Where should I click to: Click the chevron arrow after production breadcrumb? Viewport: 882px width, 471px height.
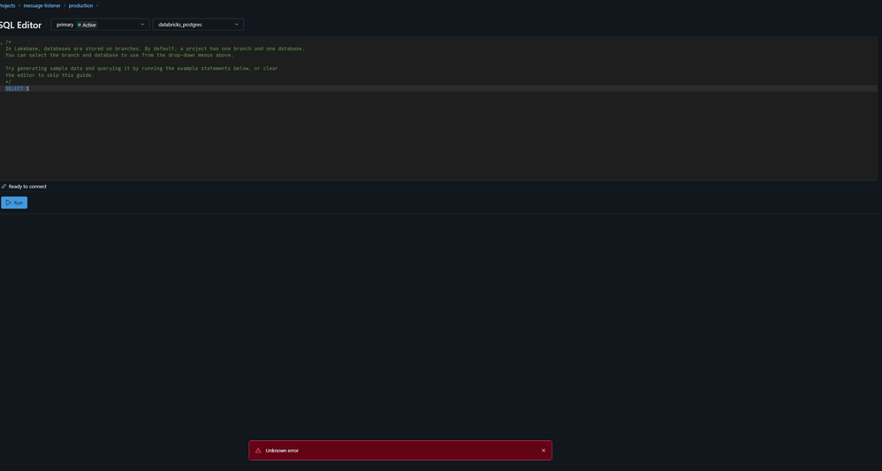97,5
